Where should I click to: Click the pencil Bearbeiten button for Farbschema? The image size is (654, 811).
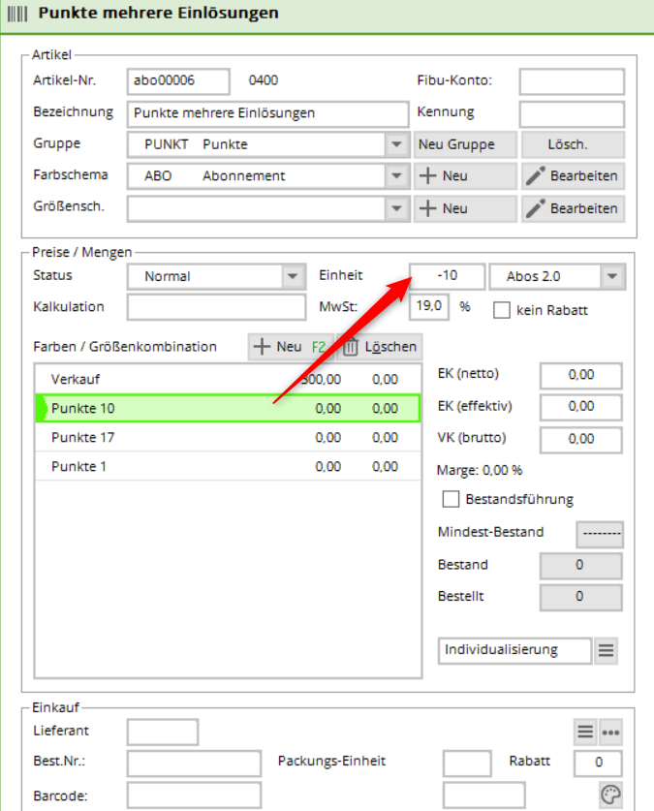coord(573,176)
